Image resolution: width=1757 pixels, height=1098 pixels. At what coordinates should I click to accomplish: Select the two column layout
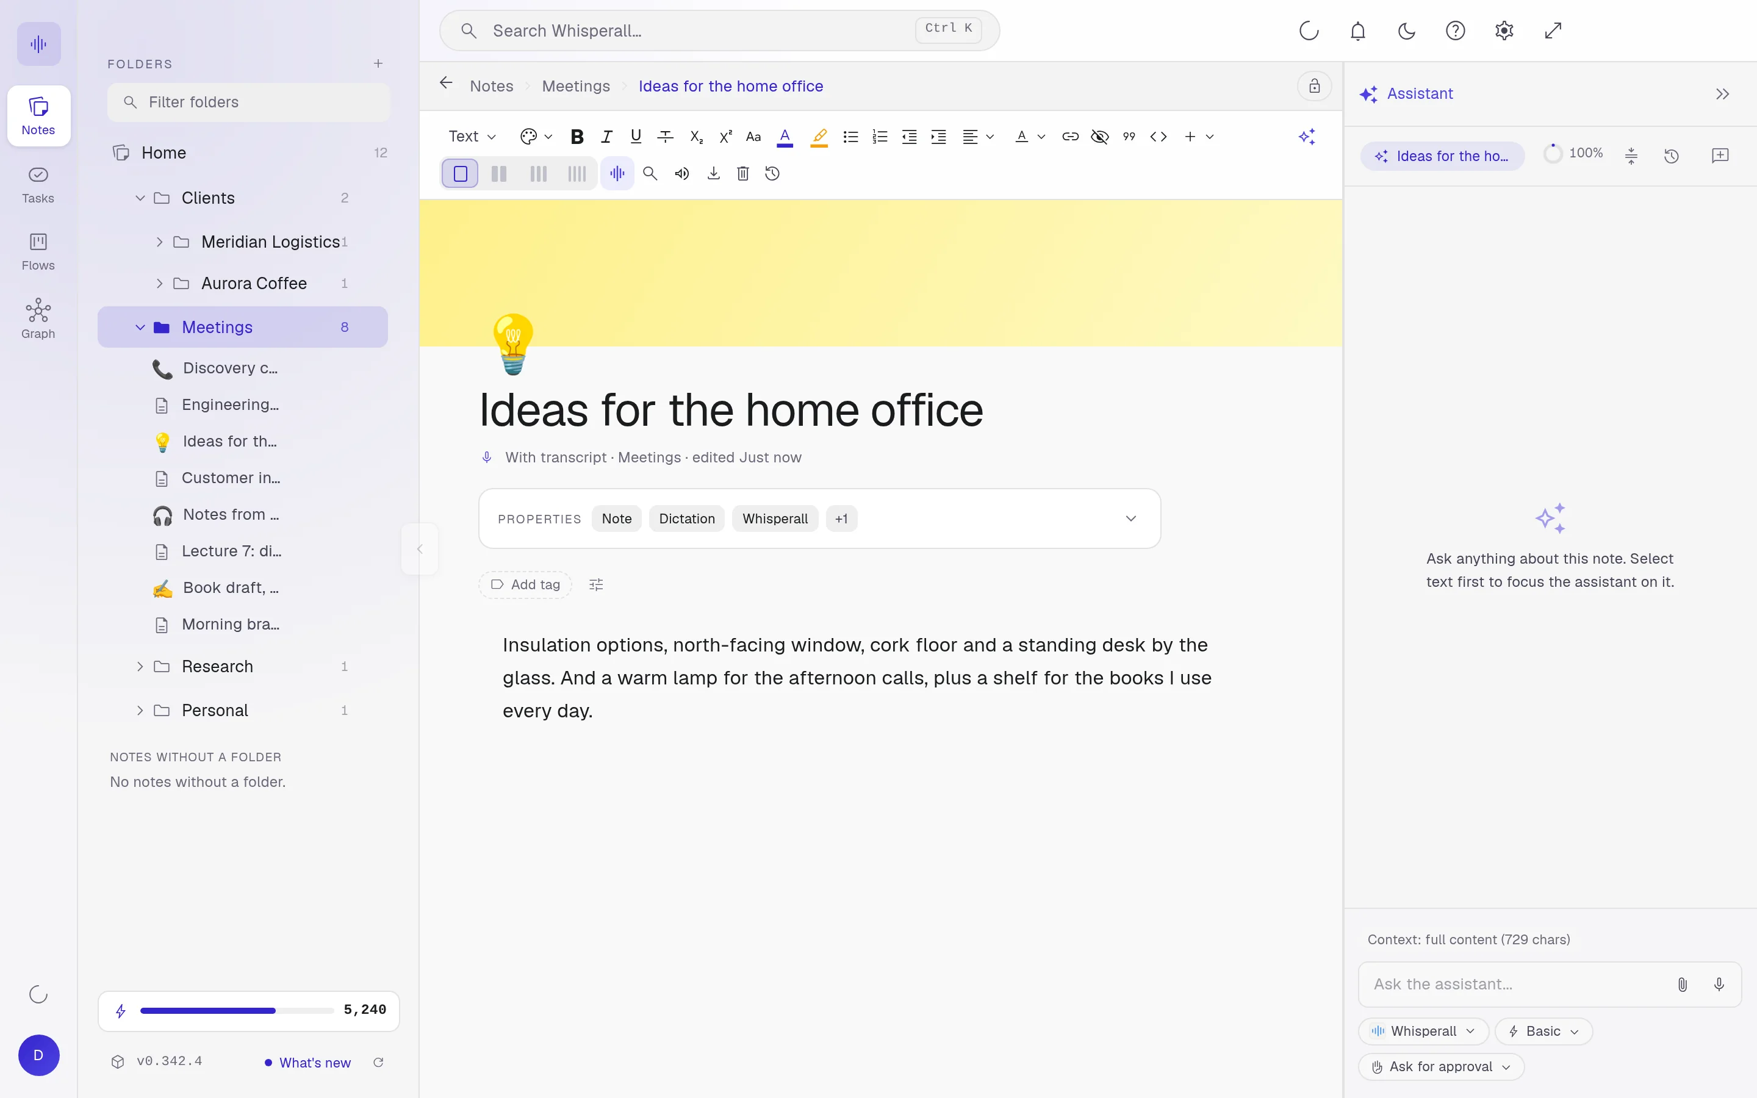pyautogui.click(x=499, y=174)
